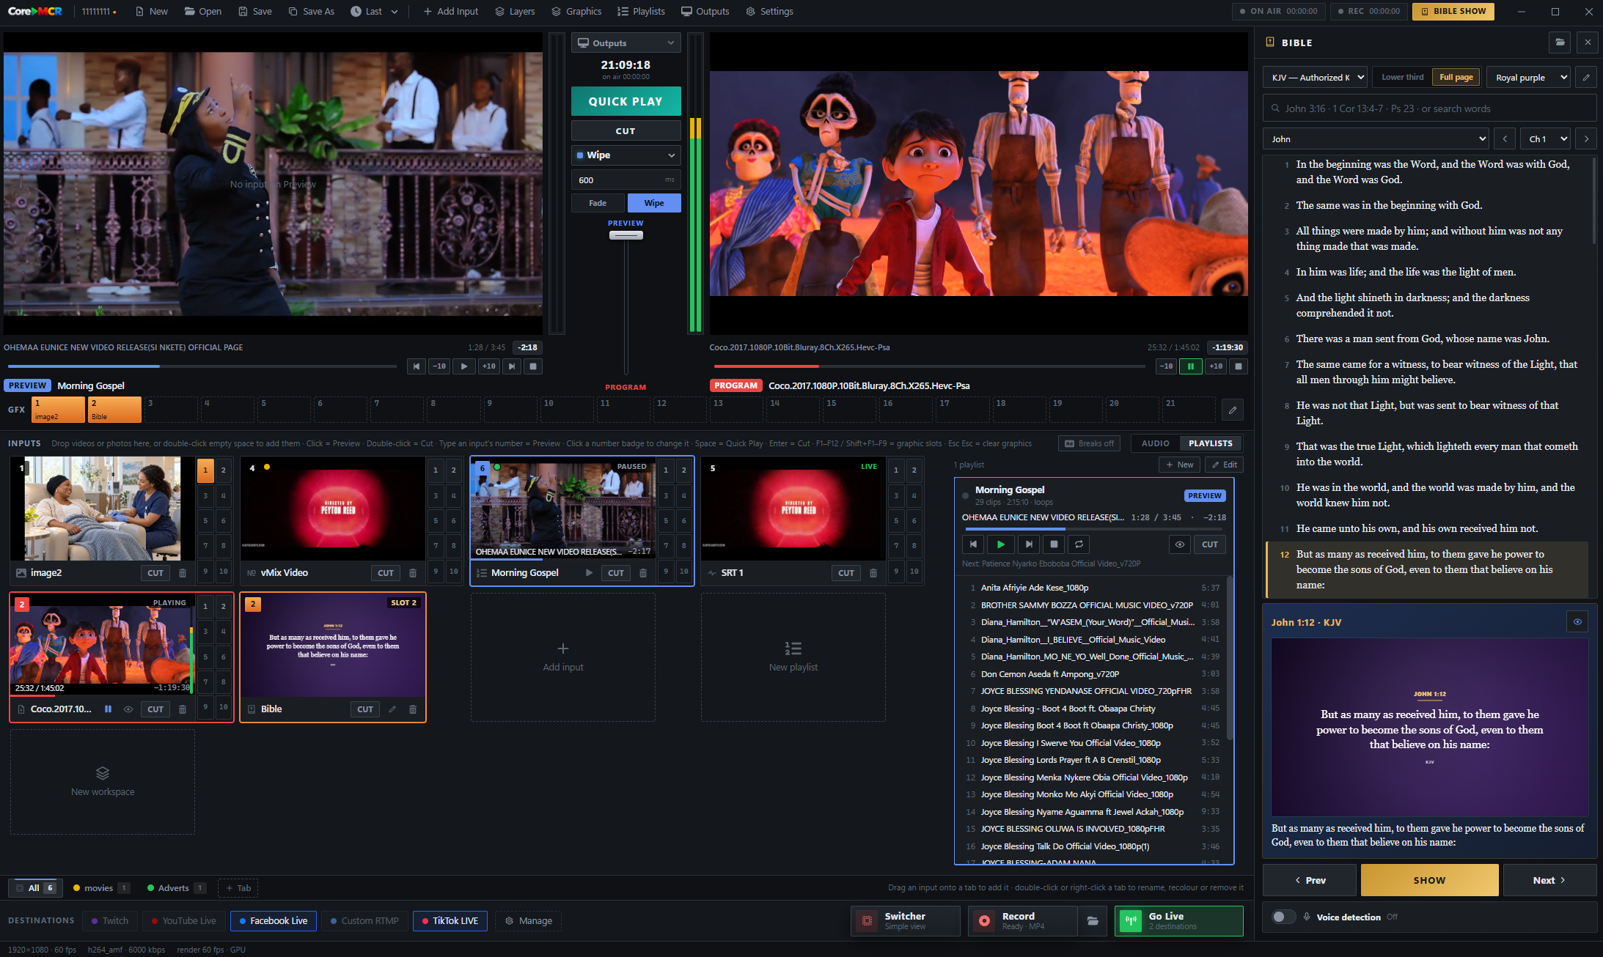Open the KJV translation dropdown
Viewport: 1603px width, 957px height.
tap(1315, 77)
